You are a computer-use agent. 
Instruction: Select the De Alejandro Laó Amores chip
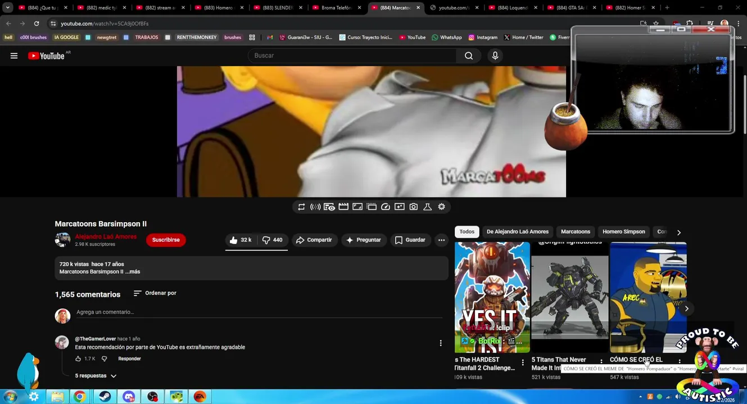(x=518, y=232)
